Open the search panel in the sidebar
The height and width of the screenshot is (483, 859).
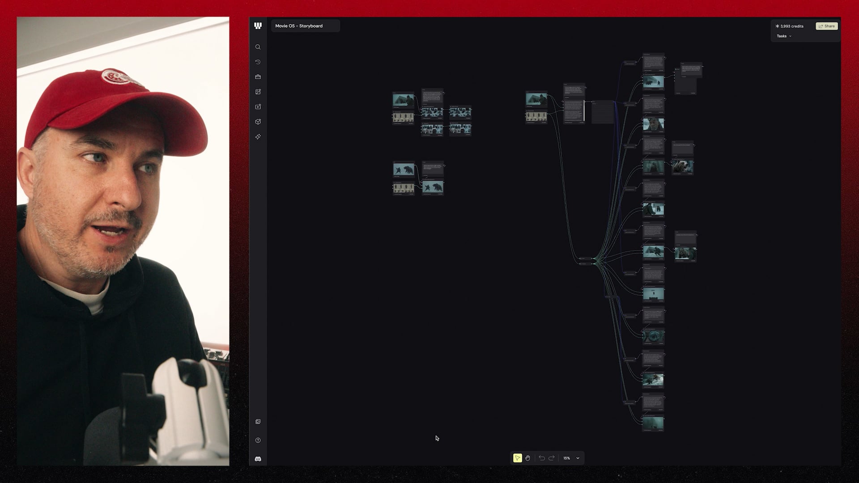258,47
